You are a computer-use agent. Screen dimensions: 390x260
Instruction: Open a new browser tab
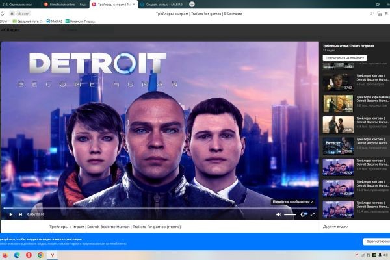(192, 5)
